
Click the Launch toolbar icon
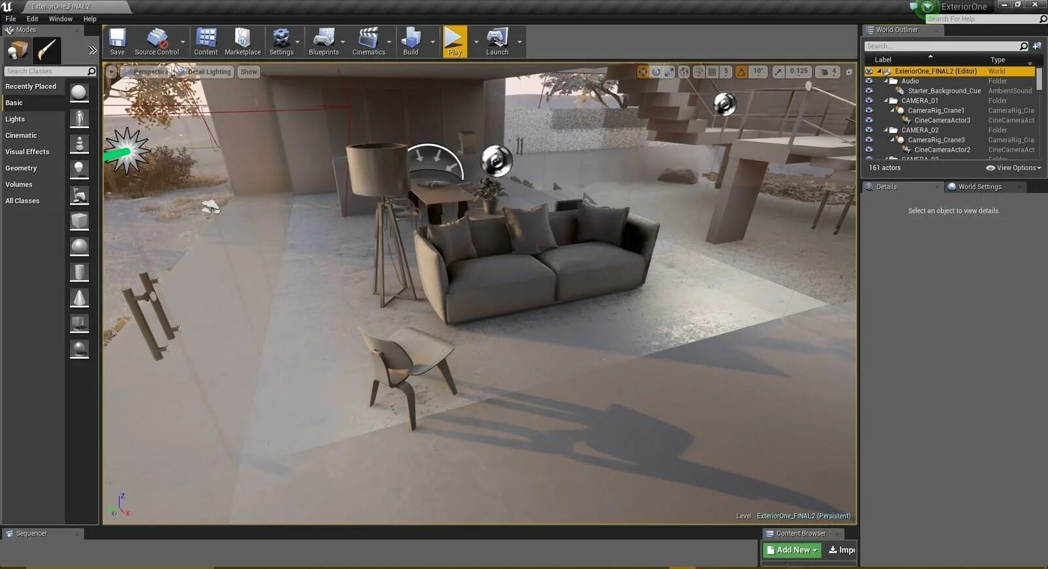click(497, 42)
